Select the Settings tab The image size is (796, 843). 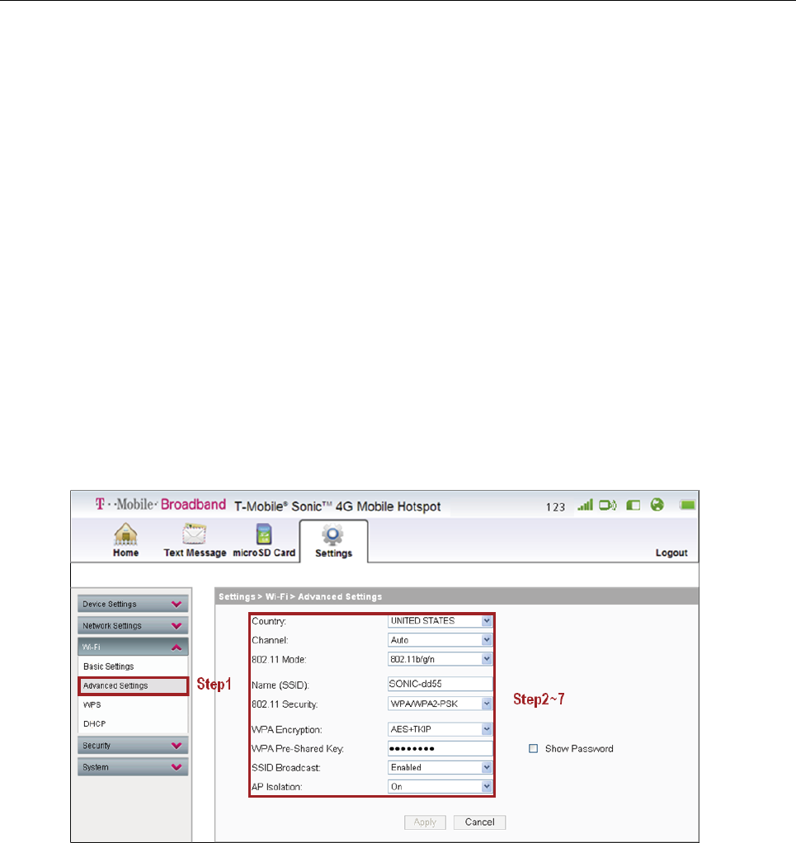(x=333, y=541)
